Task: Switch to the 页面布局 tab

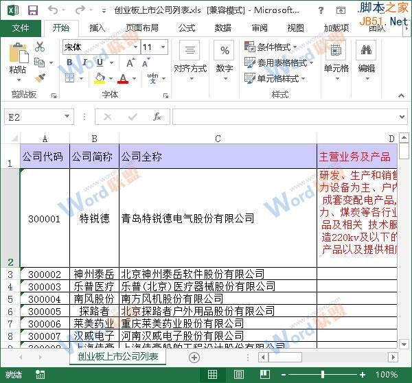Action: 142,28
